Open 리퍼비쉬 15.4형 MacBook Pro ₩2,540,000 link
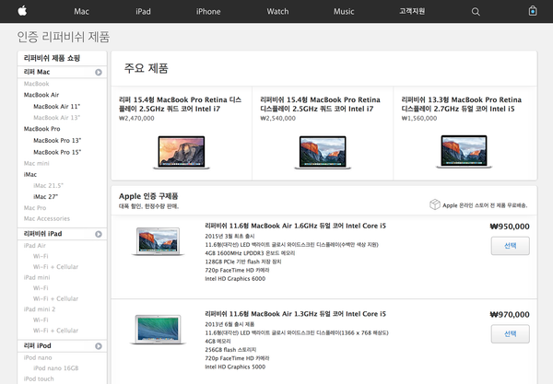Image resolution: width=553 pixels, height=384 pixels. click(x=320, y=104)
